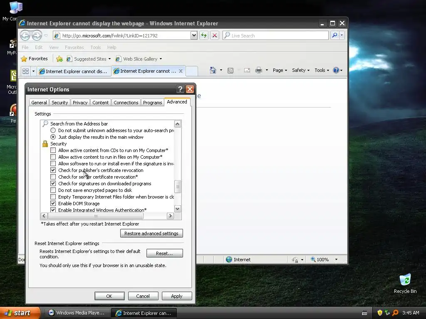Print the page with the printer icon
The height and width of the screenshot is (319, 426).
[x=259, y=70]
